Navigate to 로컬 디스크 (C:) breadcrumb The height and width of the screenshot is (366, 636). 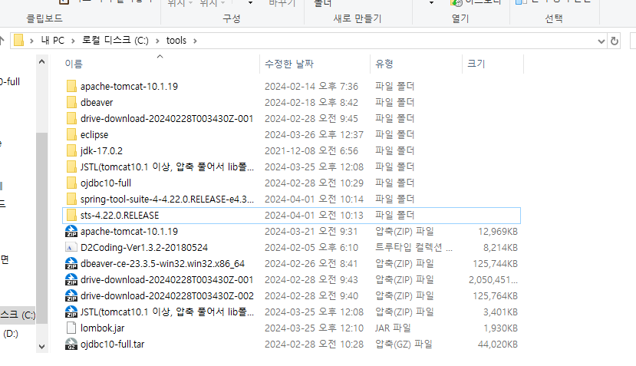[x=115, y=41]
